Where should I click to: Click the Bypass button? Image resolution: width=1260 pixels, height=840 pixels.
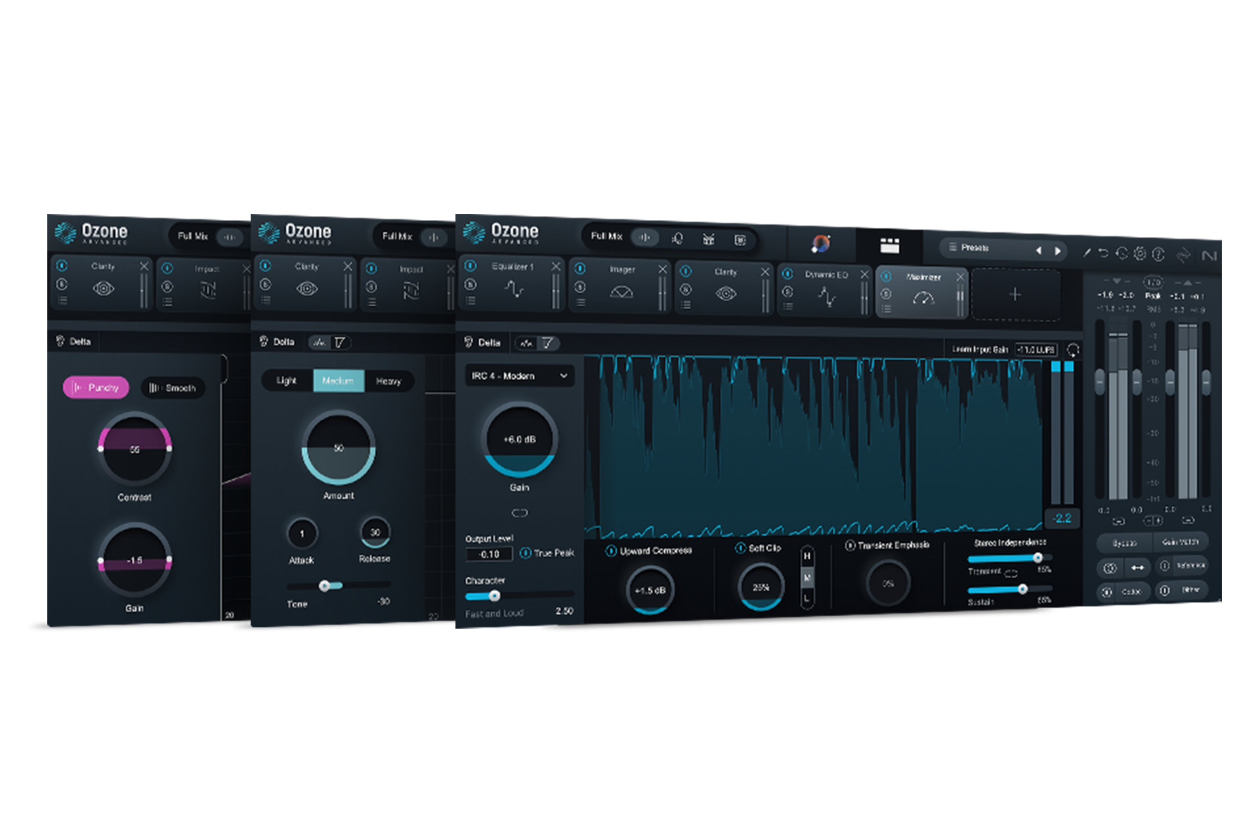coord(1125,543)
